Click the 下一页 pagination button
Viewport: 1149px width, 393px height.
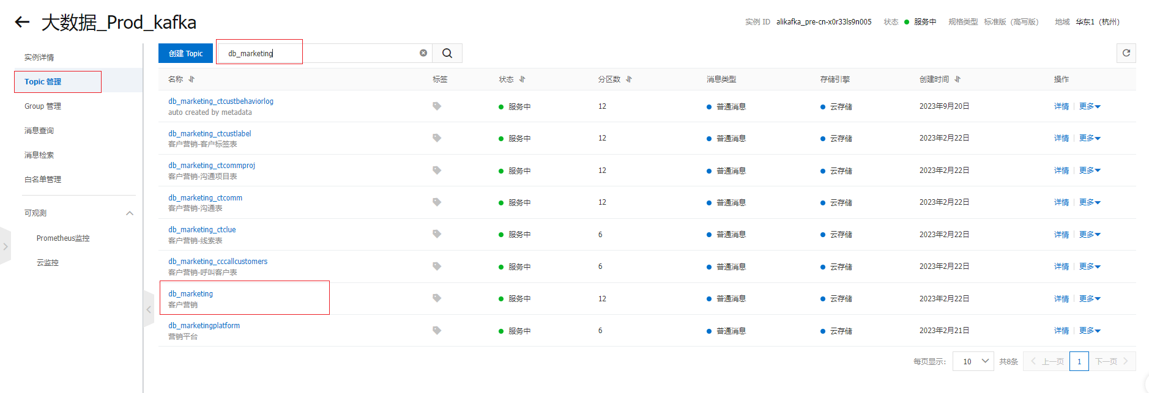tap(1112, 361)
